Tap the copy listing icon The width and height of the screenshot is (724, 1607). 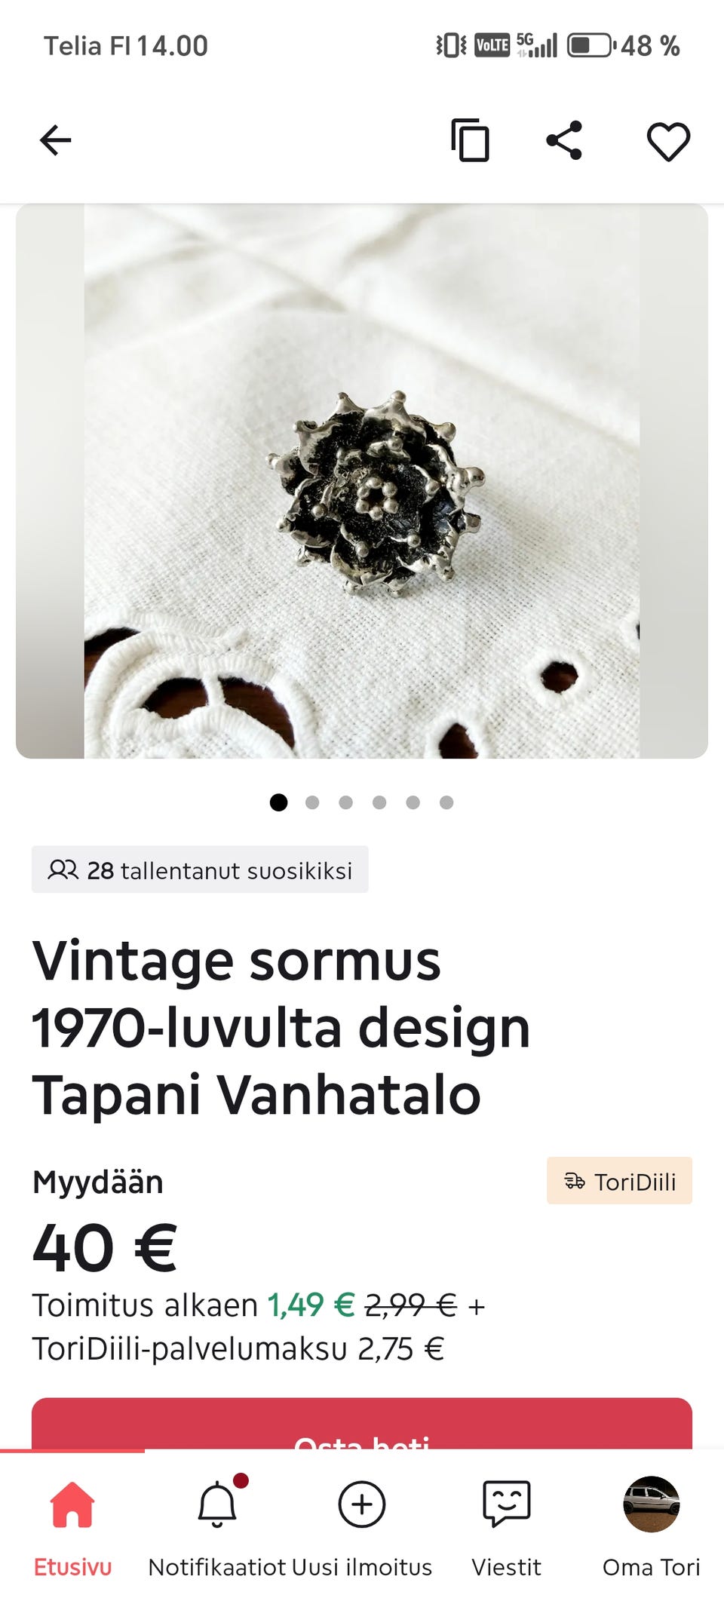470,140
